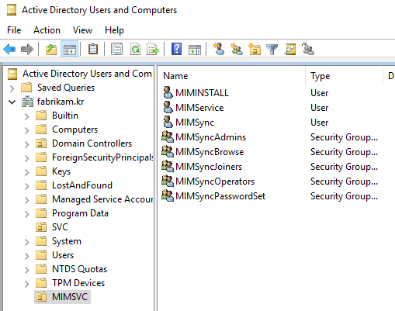Image resolution: width=395 pixels, height=311 pixels.
Task: Toggle Show/Hide Action Pane icon
Action: click(195, 50)
